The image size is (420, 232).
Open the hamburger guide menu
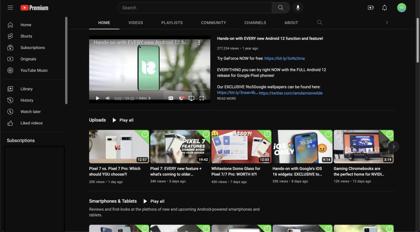click(10, 8)
